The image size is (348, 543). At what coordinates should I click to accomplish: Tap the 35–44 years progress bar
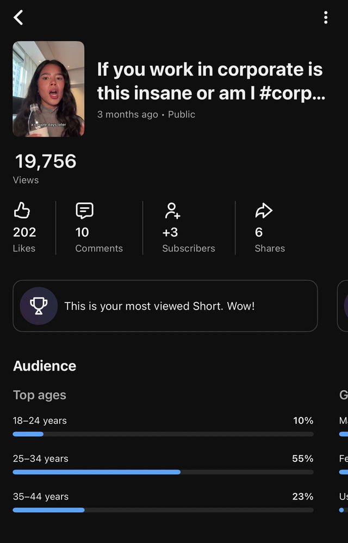[x=163, y=510]
